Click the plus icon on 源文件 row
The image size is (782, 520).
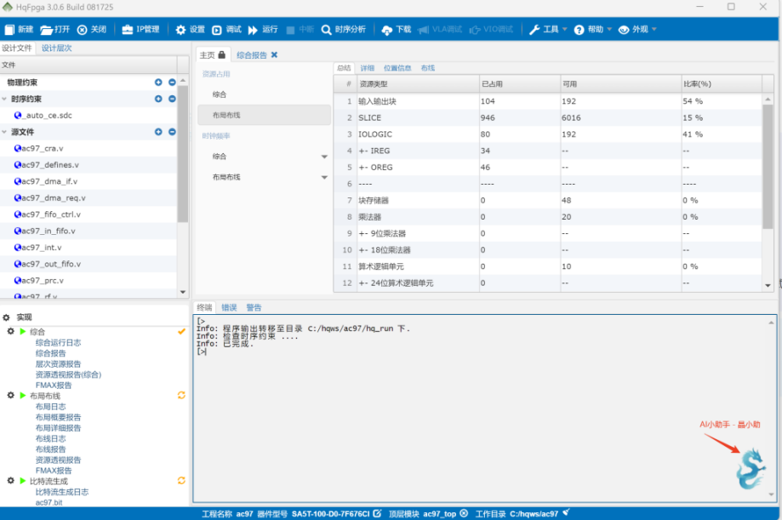158,132
